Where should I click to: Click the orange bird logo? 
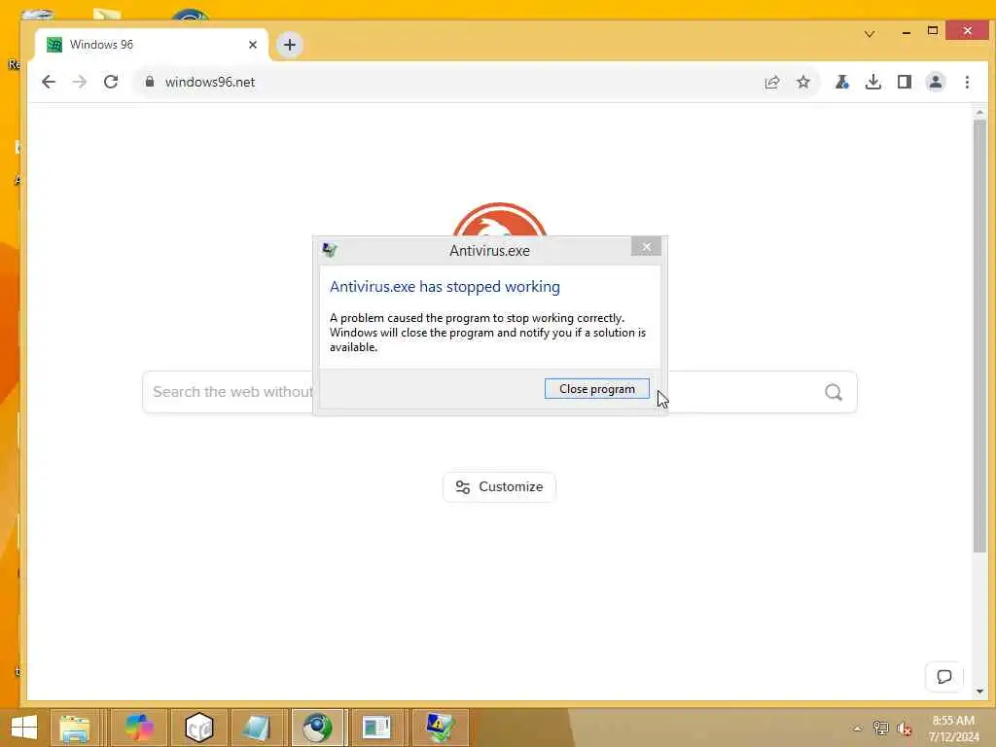pyautogui.click(x=499, y=220)
